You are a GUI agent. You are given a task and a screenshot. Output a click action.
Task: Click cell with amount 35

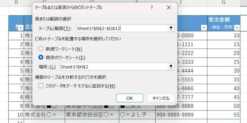point(224,80)
